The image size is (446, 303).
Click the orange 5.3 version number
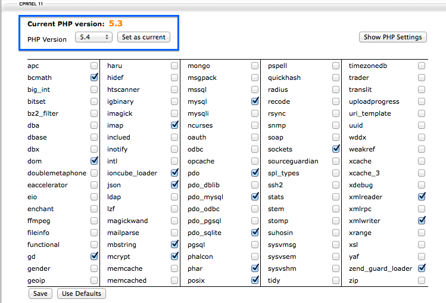(116, 24)
